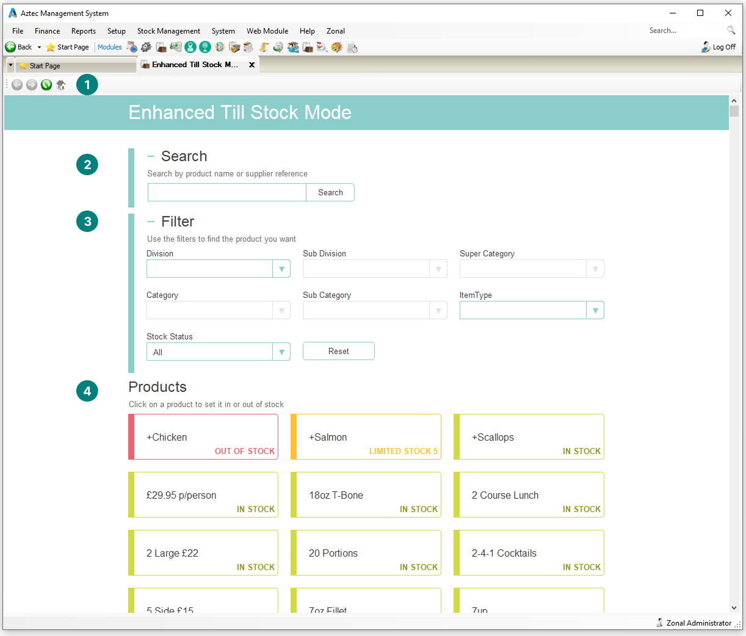
Task: Toggle stock status of +Salmon product
Action: click(366, 437)
